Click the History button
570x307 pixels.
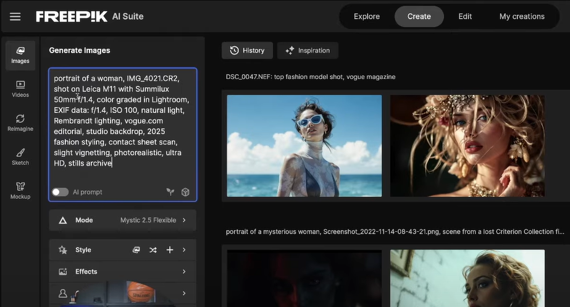pyautogui.click(x=247, y=51)
